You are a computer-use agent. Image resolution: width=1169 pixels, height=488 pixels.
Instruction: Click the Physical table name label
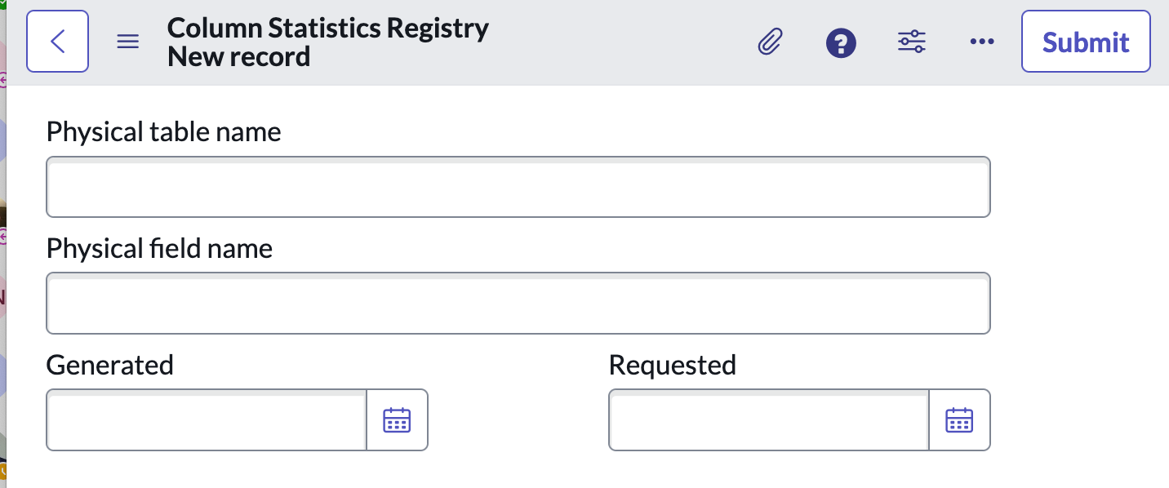tap(163, 131)
